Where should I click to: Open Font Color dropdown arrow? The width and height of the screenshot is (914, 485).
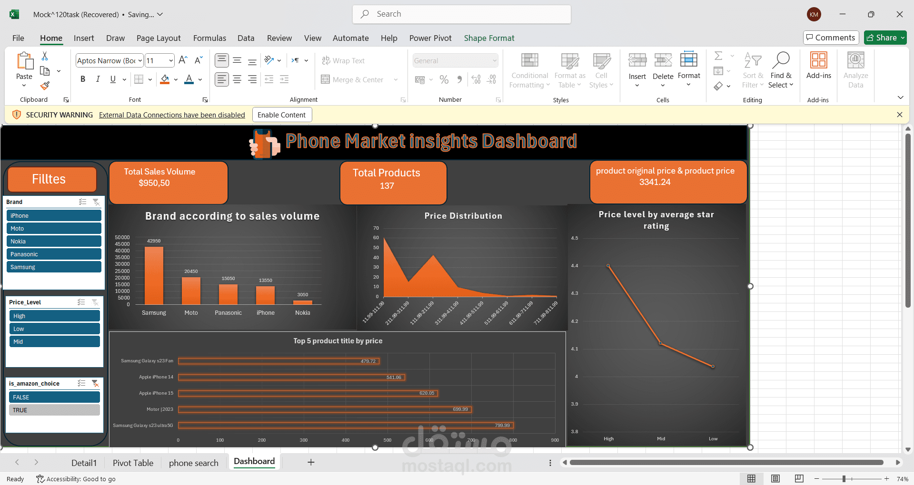pyautogui.click(x=200, y=79)
